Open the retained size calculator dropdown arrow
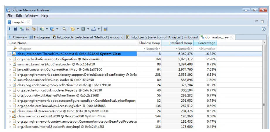 pyautogui.click(x=88, y=29)
